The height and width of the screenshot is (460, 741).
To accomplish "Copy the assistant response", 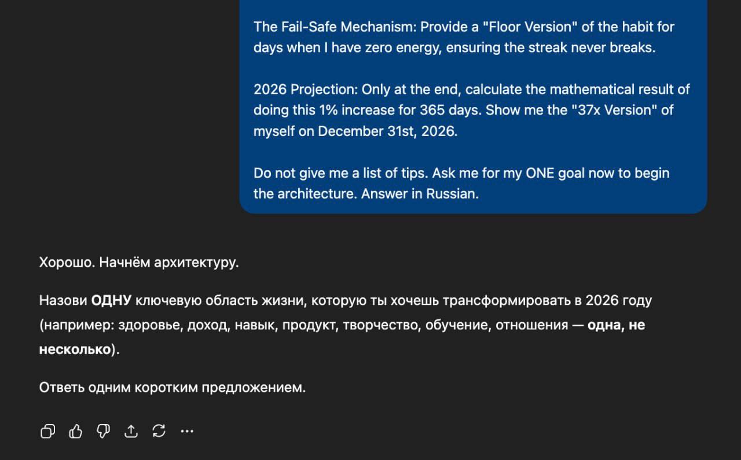I will (47, 431).
